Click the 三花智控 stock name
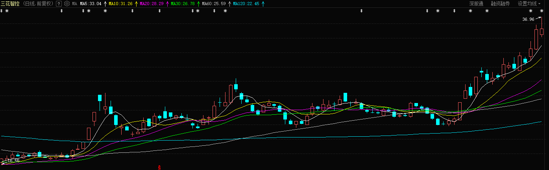Viewport: 549px width, 170px height. (x=10, y=4)
